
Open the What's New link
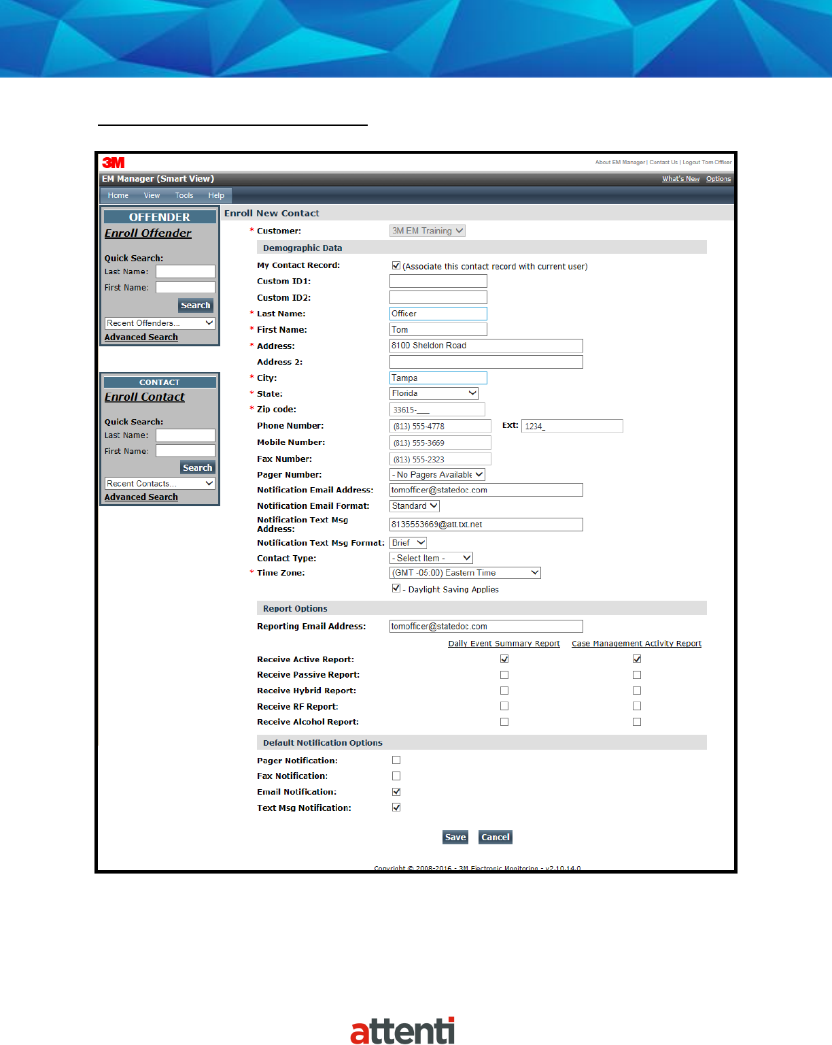[680, 179]
